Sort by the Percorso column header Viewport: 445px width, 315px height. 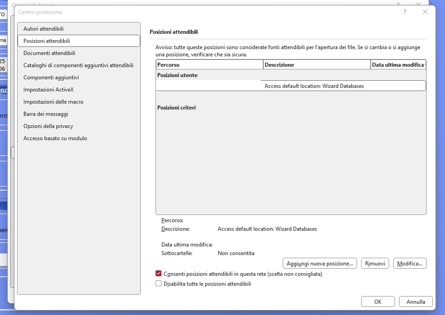210,65
